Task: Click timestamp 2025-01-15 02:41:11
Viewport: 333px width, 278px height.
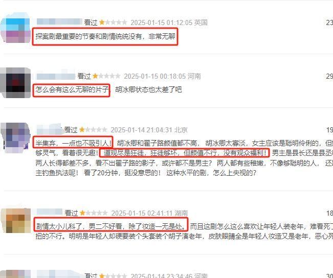Action: [142, 213]
